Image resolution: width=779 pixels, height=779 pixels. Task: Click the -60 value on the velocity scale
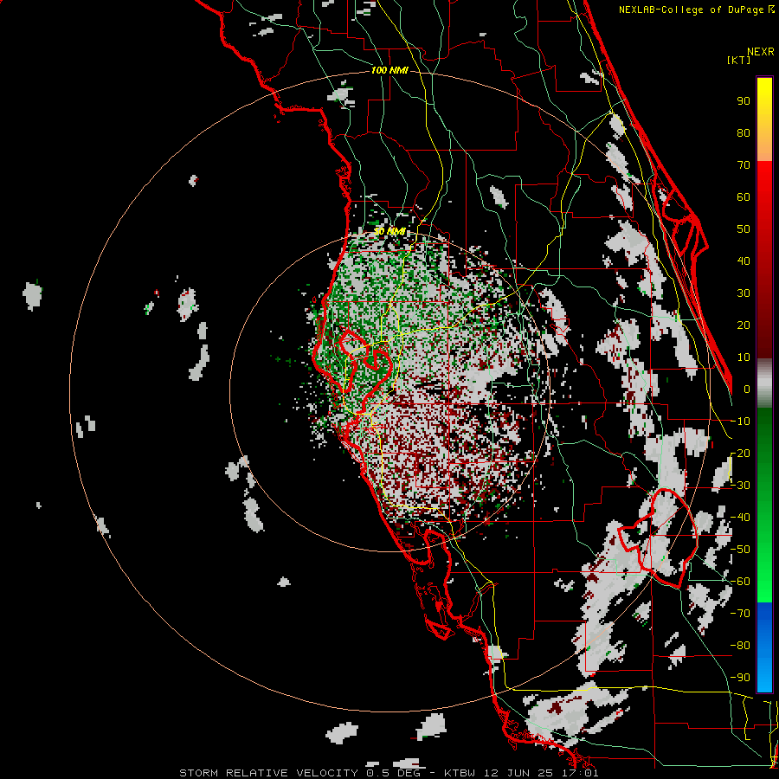tap(740, 582)
